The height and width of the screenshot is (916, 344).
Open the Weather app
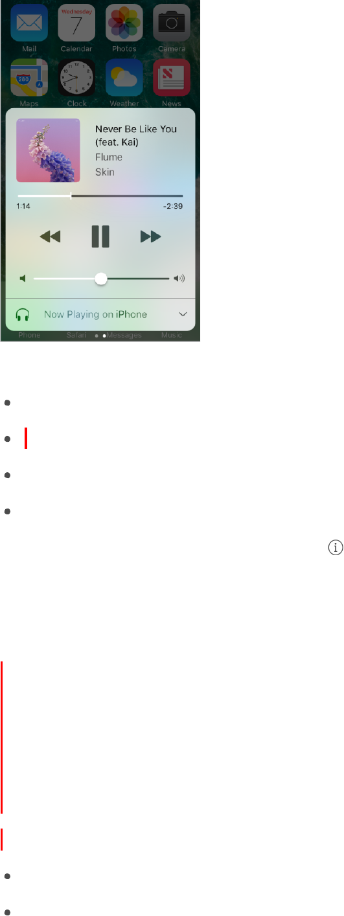tap(124, 78)
